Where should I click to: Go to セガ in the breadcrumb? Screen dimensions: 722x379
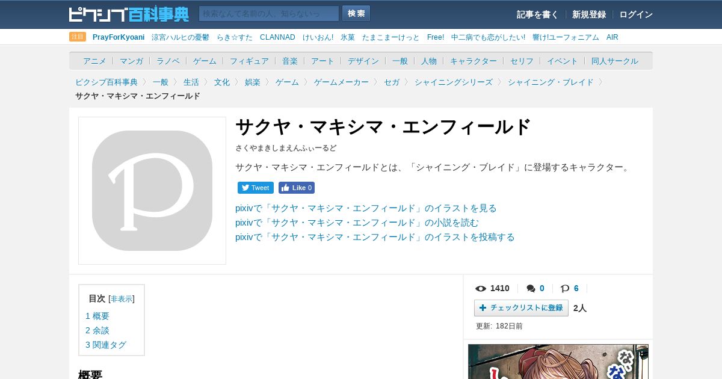point(392,82)
